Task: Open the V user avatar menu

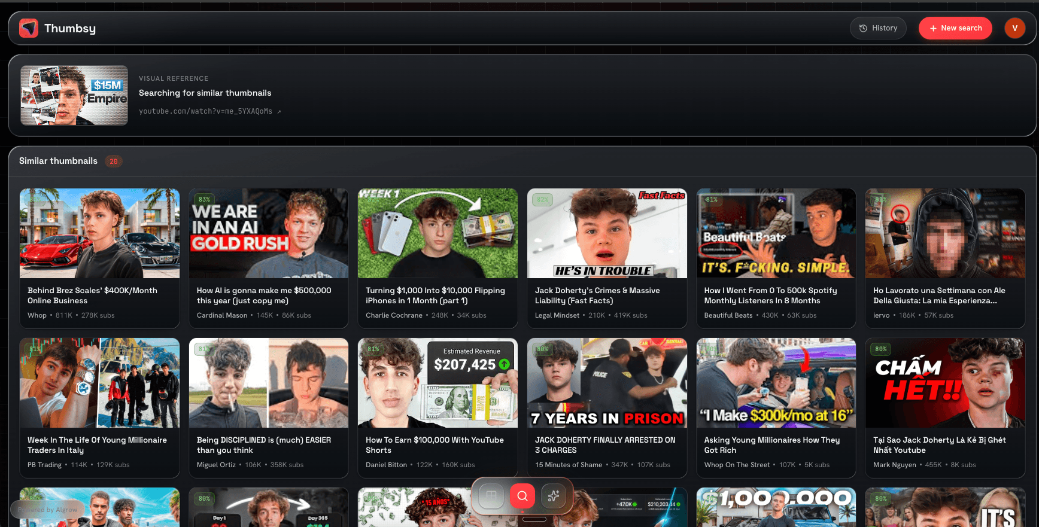Action: [1014, 28]
